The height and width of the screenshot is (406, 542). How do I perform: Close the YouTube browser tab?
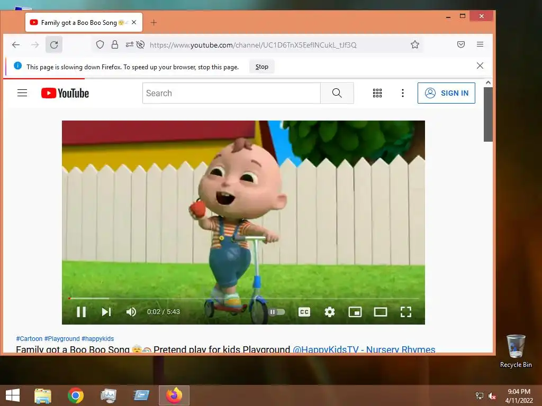[134, 22]
